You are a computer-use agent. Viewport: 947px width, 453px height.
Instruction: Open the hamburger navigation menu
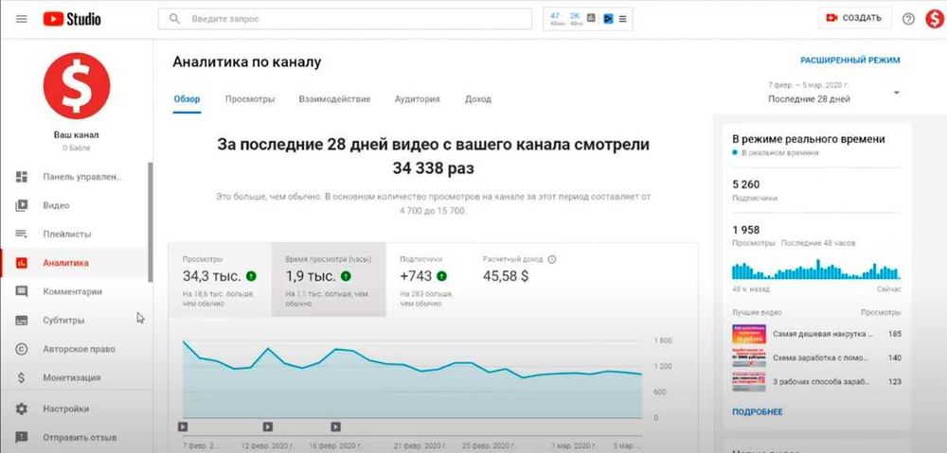coord(22,19)
